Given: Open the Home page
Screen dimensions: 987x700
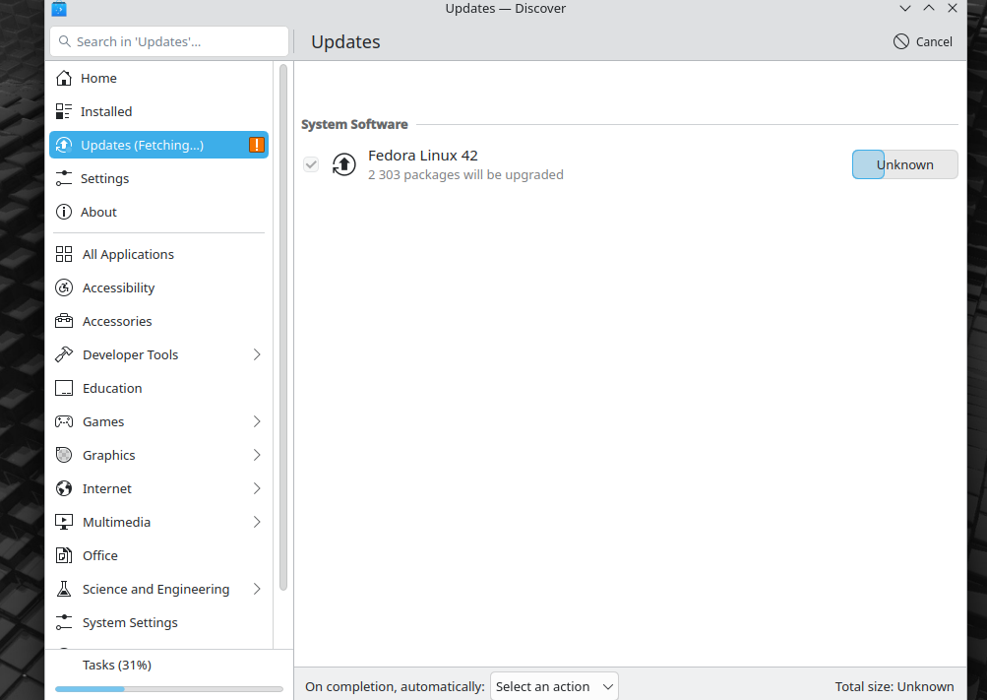Looking at the screenshot, I should 158,78.
